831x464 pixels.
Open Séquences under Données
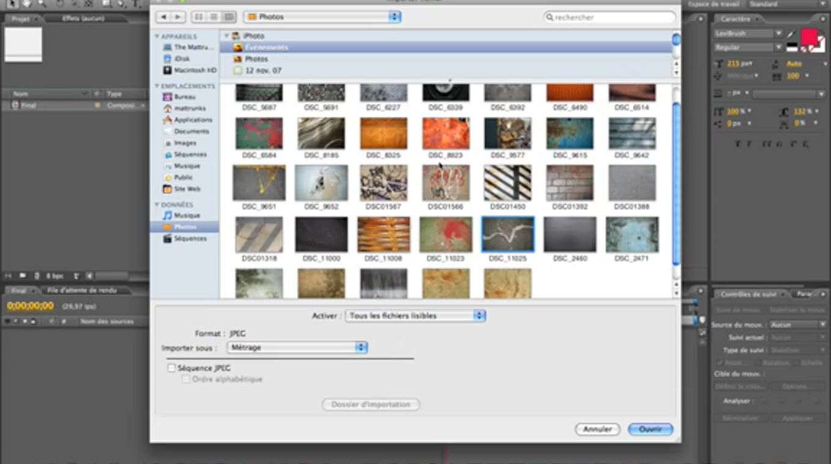[190, 239]
